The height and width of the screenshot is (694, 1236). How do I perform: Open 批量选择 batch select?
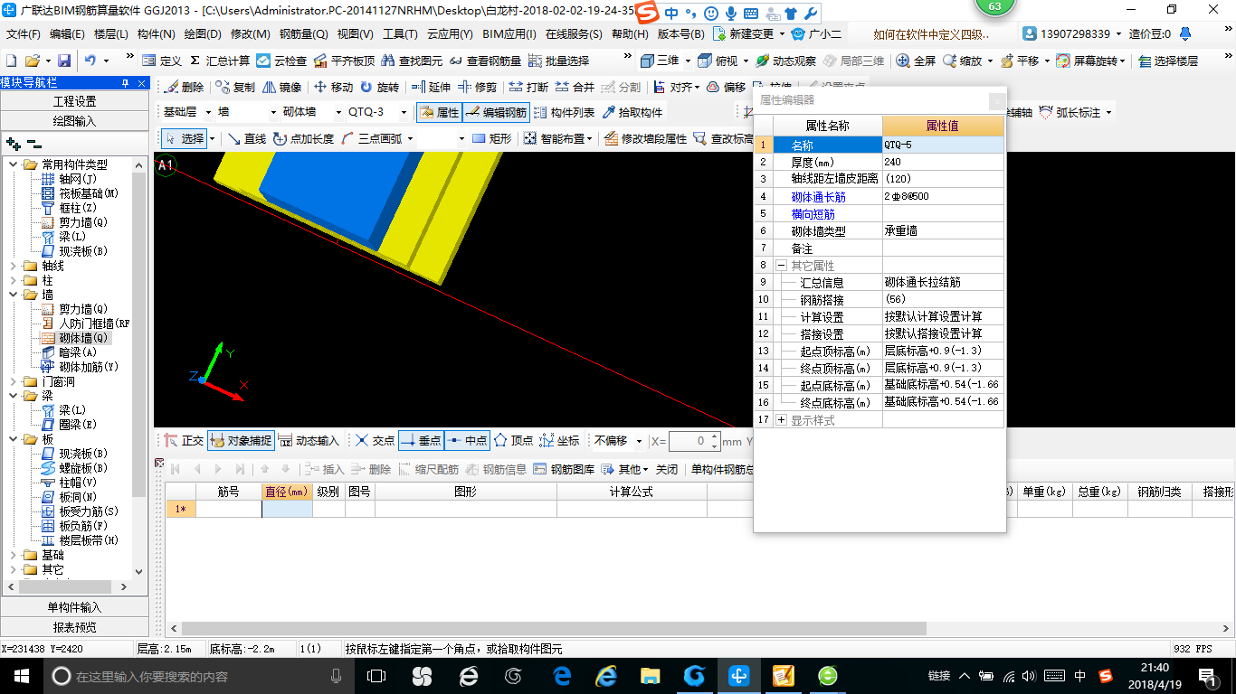(558, 61)
